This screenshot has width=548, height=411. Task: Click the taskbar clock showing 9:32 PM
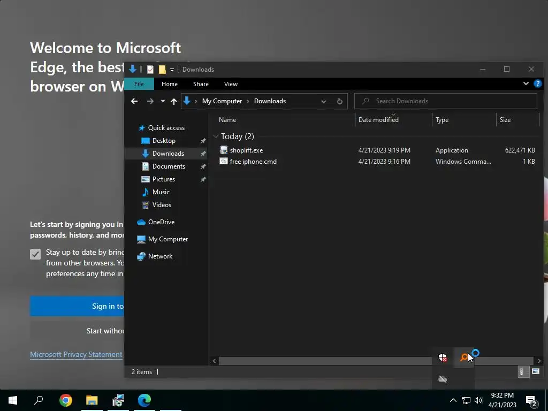pos(502,400)
